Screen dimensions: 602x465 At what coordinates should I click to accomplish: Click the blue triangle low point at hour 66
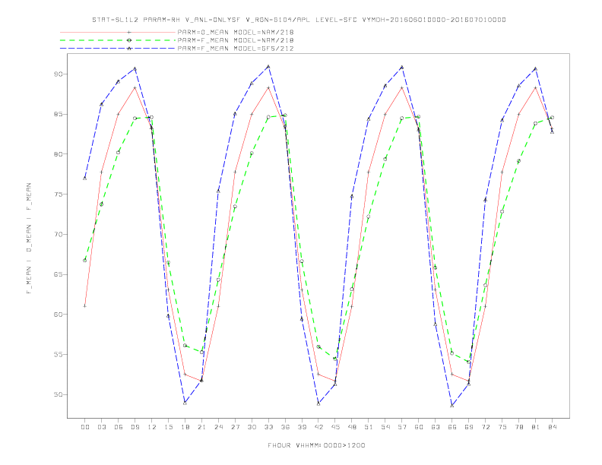click(x=452, y=405)
